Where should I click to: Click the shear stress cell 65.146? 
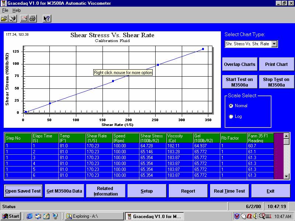(x=153, y=152)
